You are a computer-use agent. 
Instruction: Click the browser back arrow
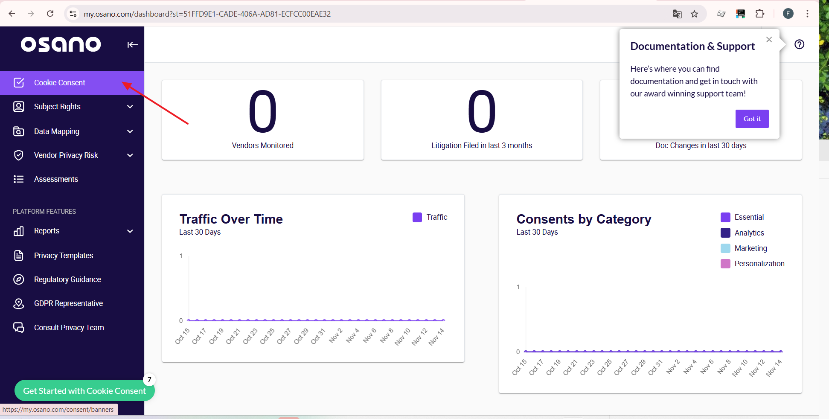point(12,14)
